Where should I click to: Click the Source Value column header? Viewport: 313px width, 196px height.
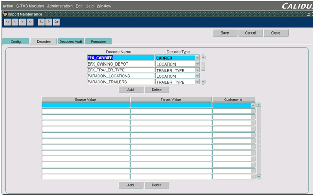tap(86, 100)
